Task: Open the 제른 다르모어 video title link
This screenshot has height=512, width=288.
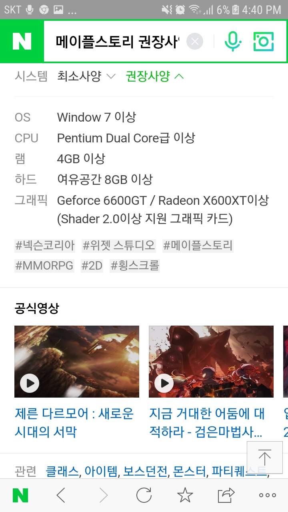Action: 74,423
